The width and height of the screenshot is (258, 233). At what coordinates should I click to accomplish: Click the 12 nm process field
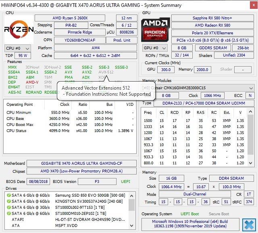[127, 18]
